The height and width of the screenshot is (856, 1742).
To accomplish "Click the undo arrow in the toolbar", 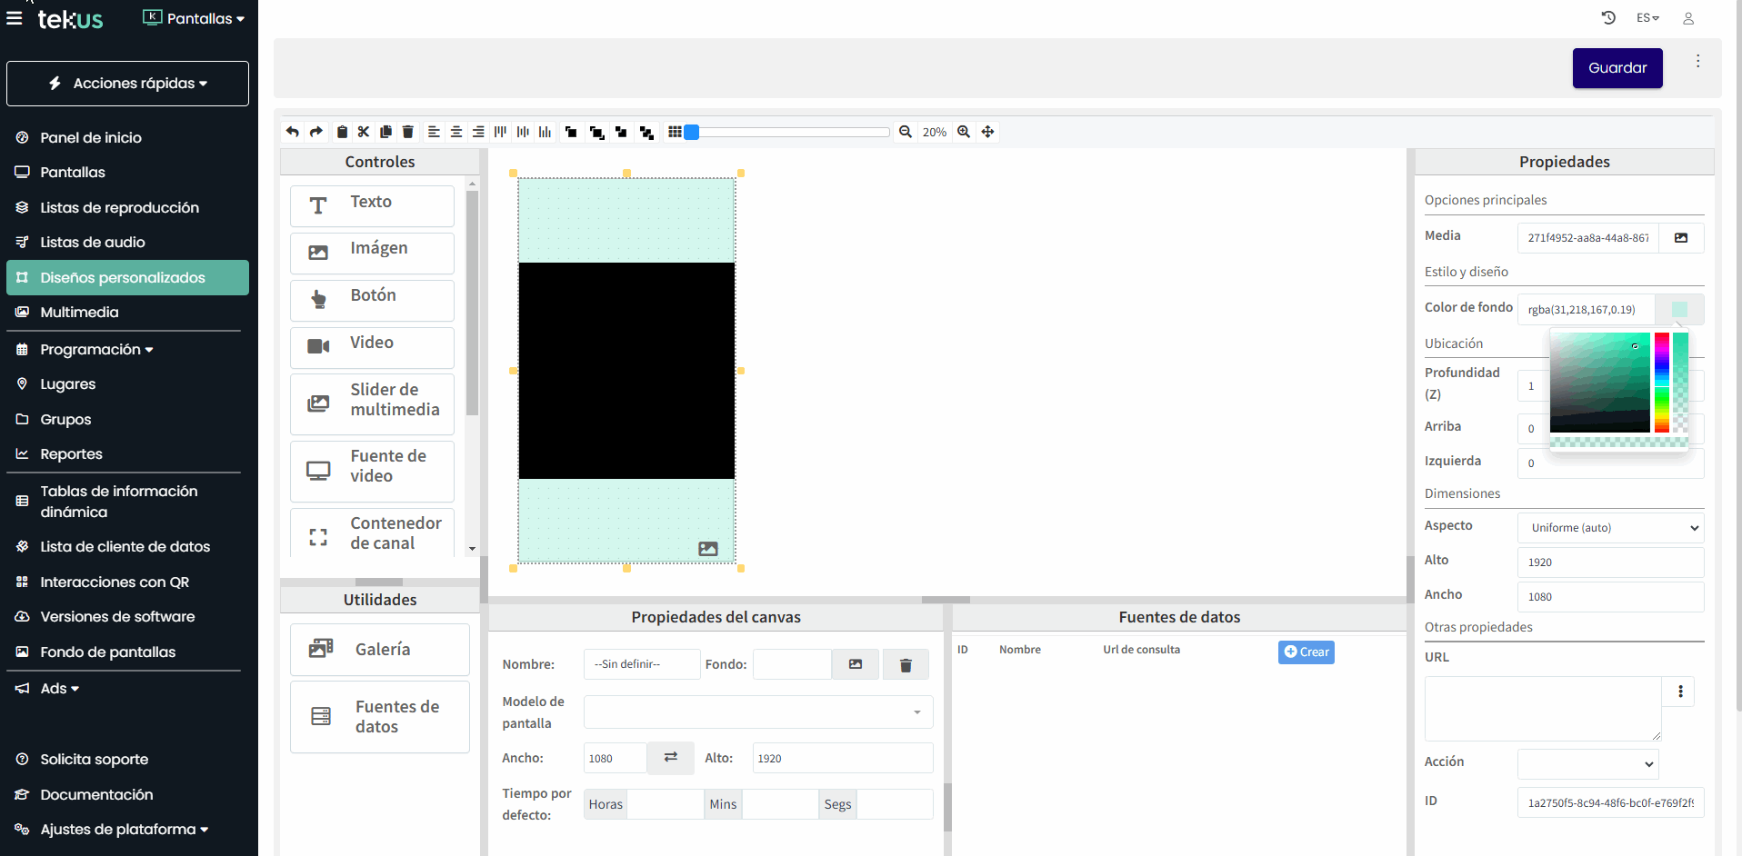I will [x=293, y=132].
